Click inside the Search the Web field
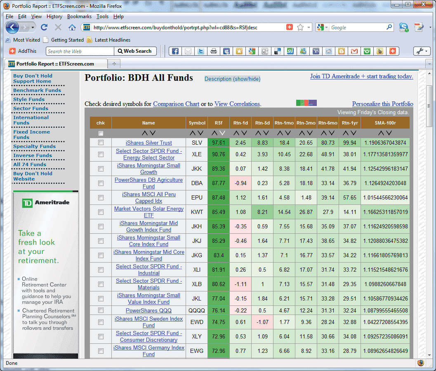436x371 pixels. 80,51
